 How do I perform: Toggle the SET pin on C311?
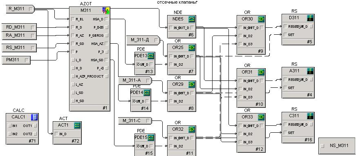(x=285, y=133)
